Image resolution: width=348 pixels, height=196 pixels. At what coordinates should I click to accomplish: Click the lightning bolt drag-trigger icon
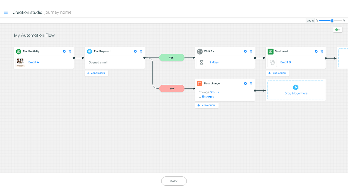pos(296,87)
